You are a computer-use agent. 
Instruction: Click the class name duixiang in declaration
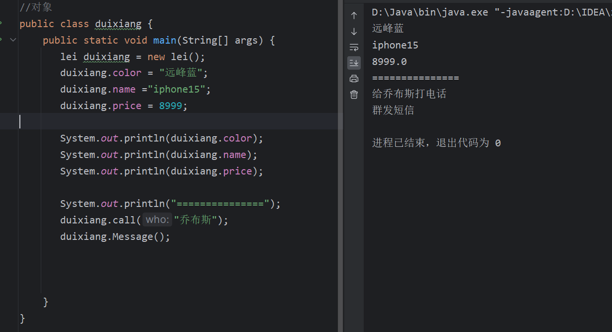coord(118,24)
